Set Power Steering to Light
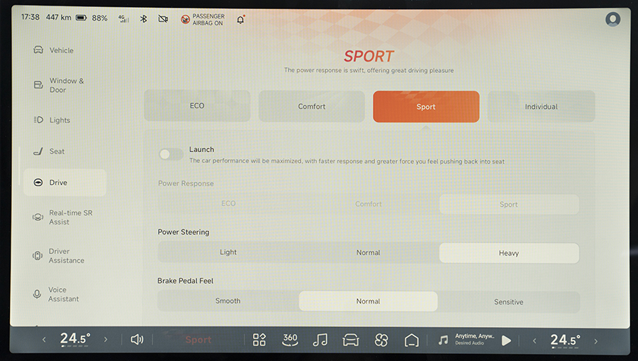This screenshot has height=361, width=638. tap(228, 253)
